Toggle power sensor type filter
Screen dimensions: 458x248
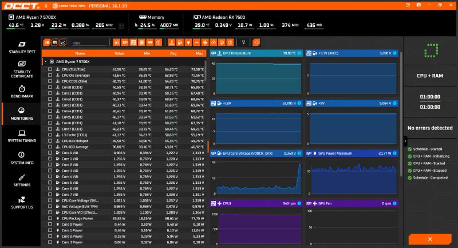click(188, 42)
